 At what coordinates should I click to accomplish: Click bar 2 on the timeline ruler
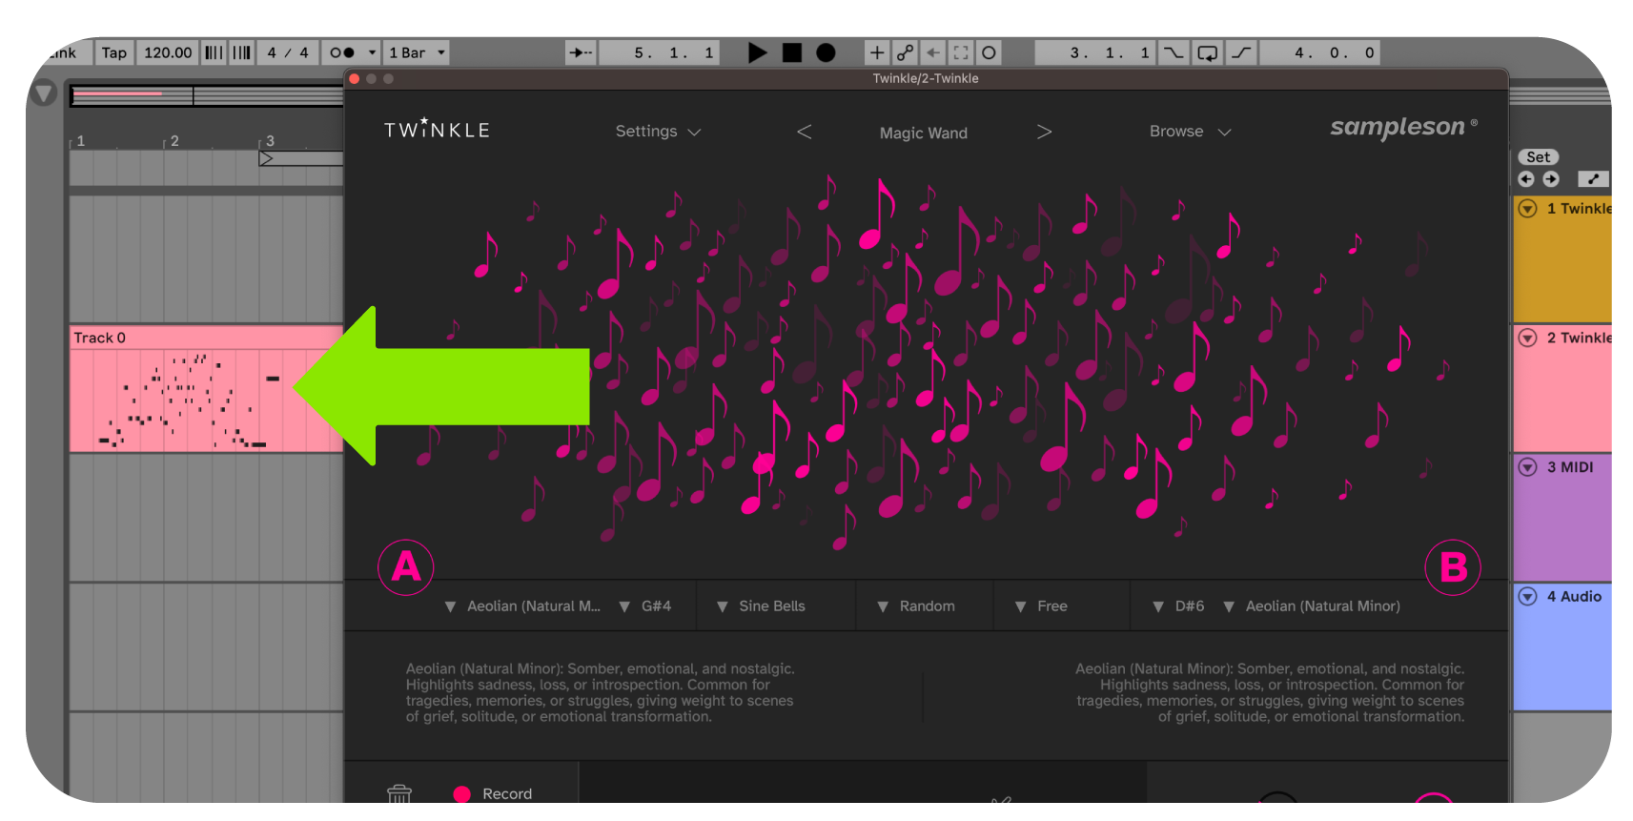click(x=174, y=141)
